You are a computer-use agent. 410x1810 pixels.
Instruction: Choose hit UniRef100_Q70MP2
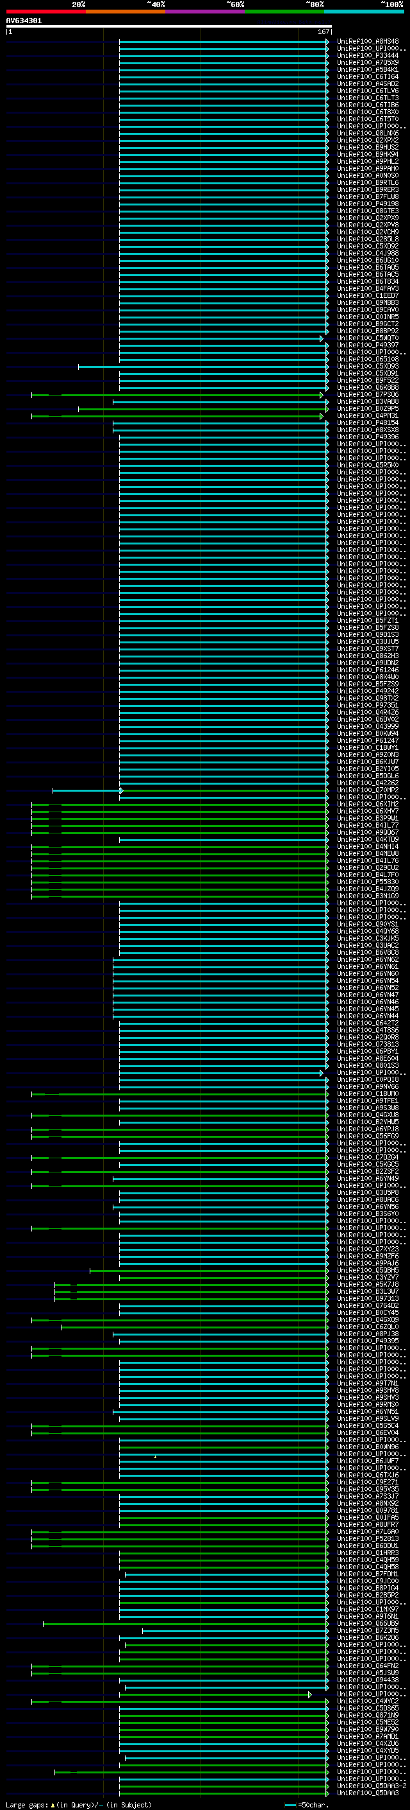tap(367, 790)
